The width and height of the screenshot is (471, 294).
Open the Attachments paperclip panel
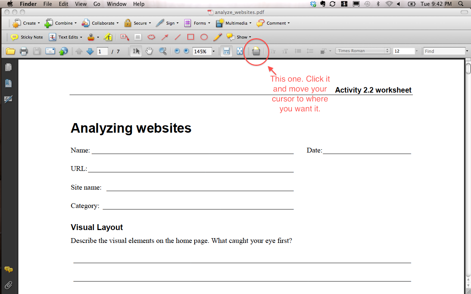coord(8,285)
